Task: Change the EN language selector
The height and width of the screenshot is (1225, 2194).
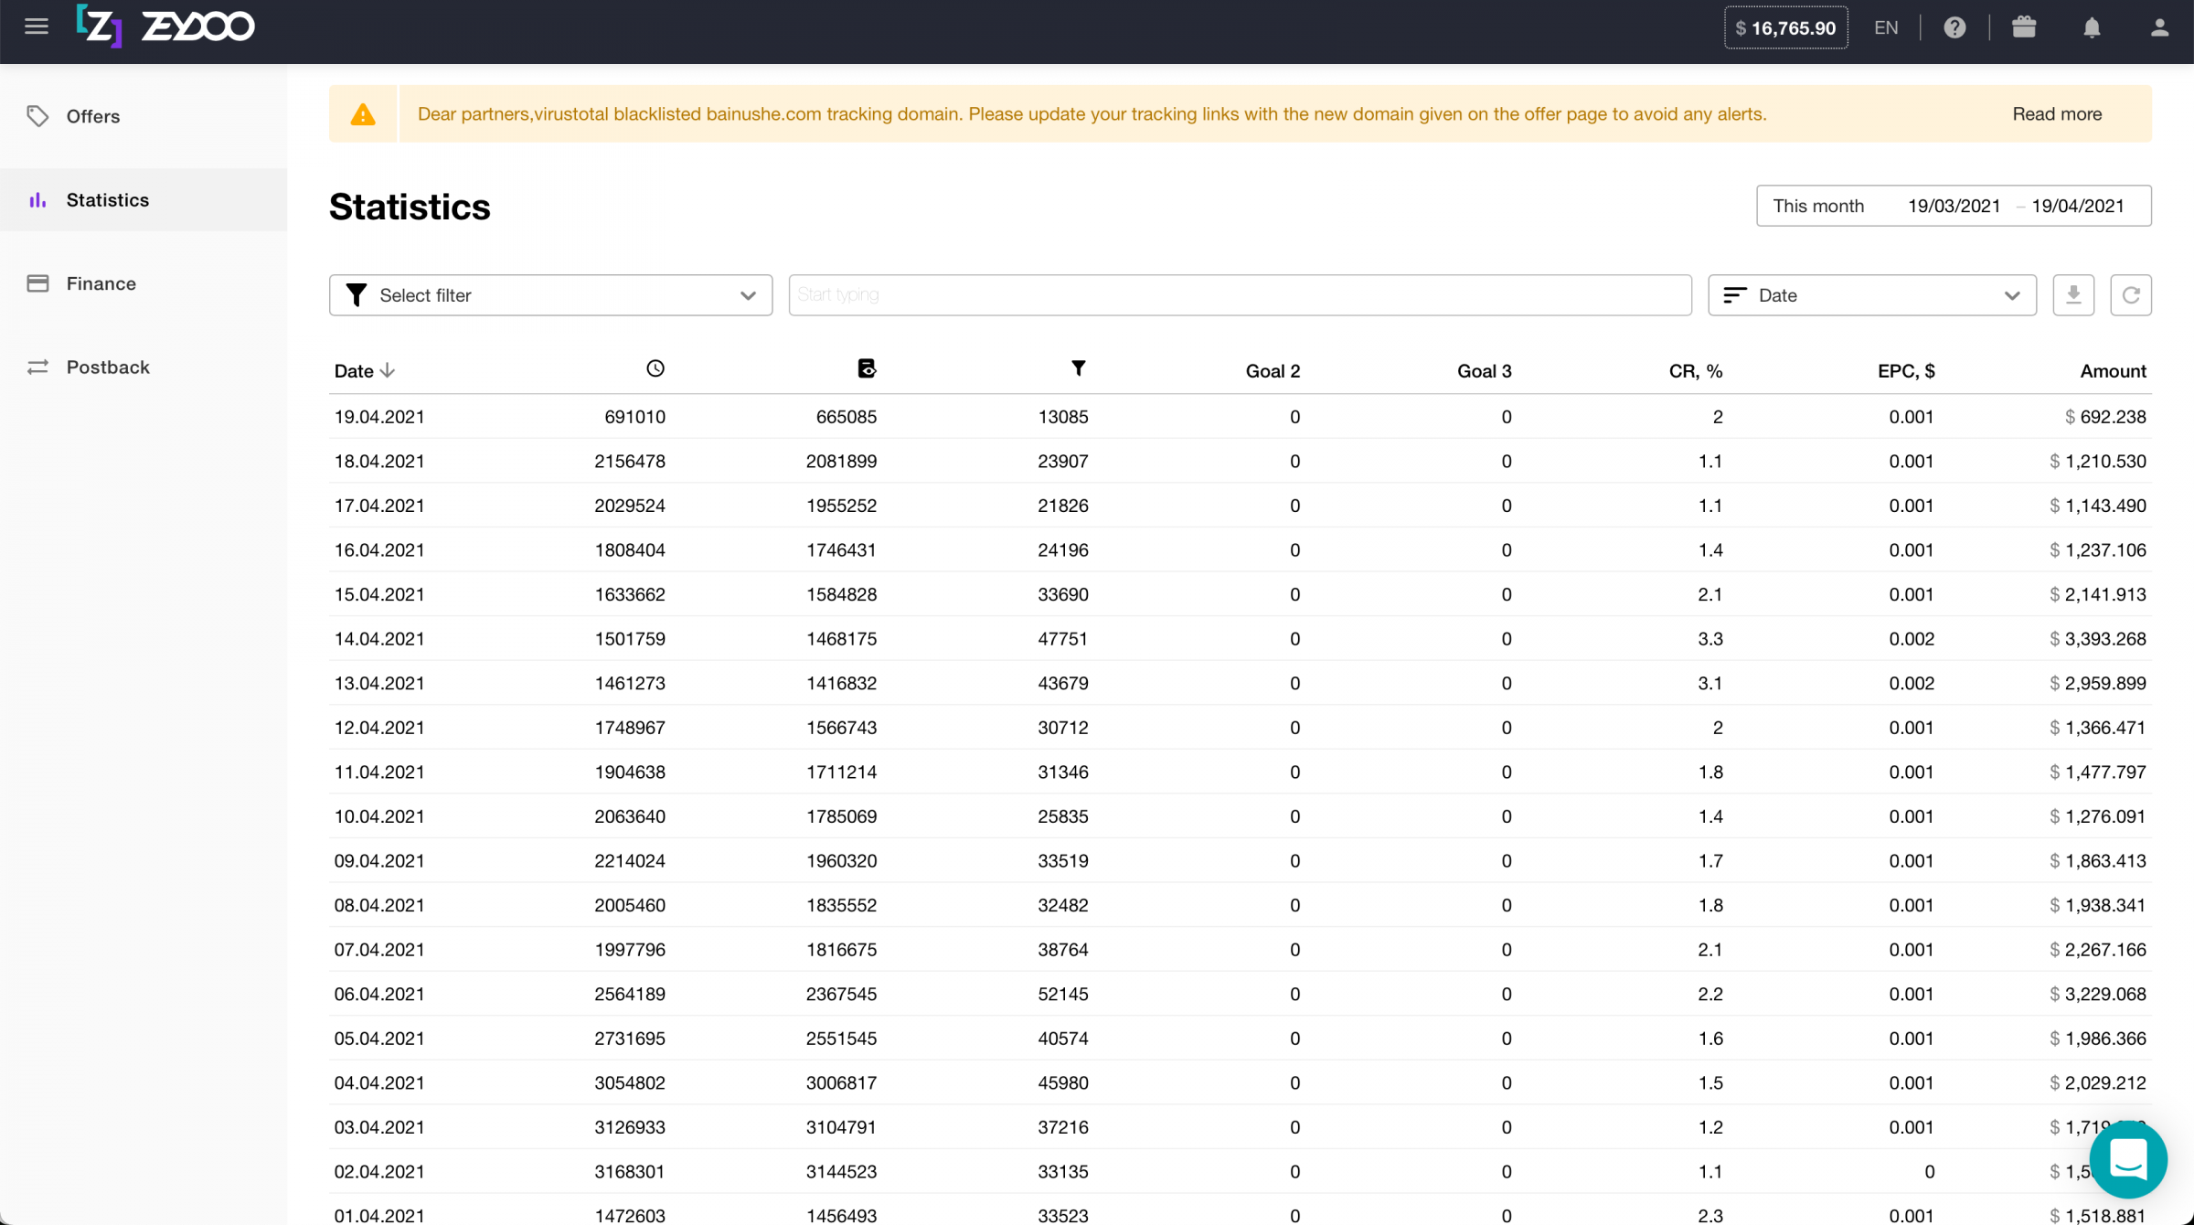Action: (x=1886, y=27)
